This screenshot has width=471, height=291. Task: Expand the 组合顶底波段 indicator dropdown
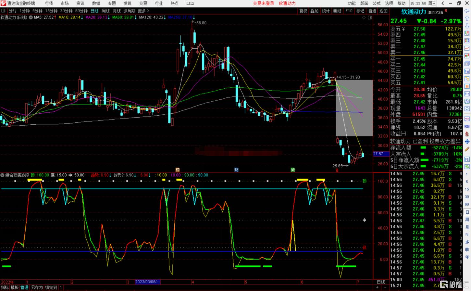tap(3, 175)
